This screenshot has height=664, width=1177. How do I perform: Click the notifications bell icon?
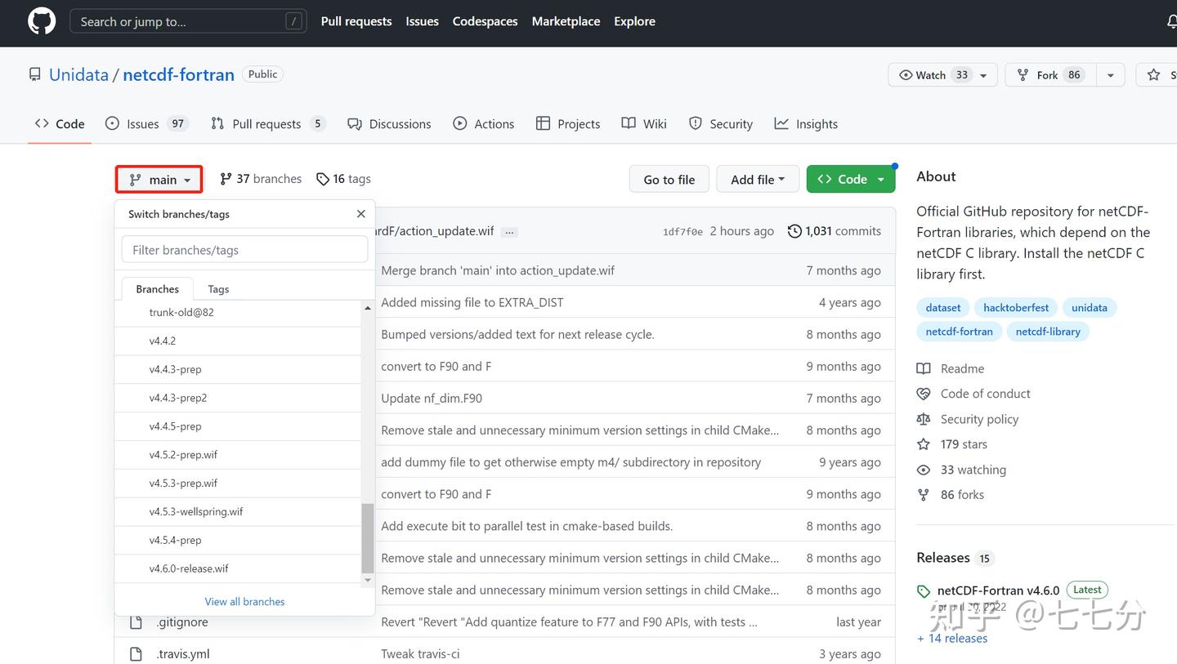[x=1172, y=22]
